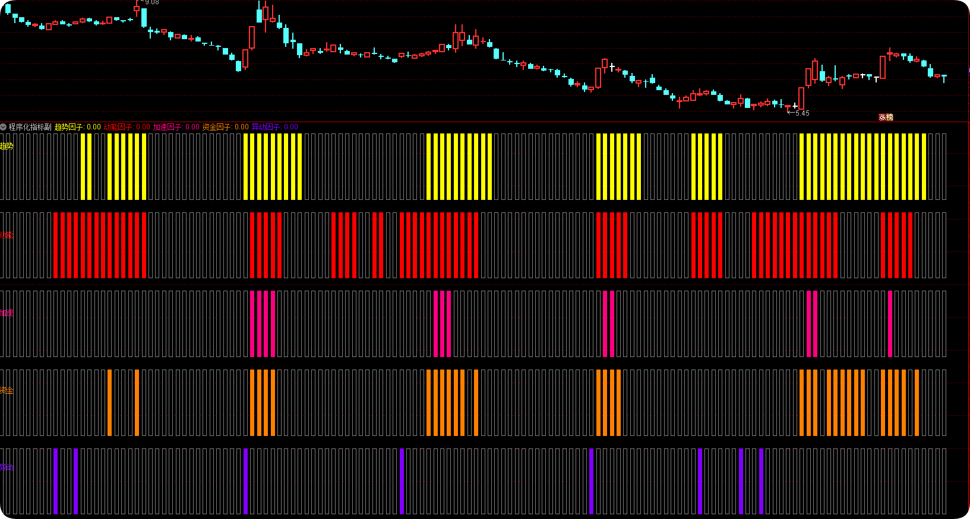970x519 pixels.
Task: Click the red 动能 row label
Action: (x=6, y=235)
